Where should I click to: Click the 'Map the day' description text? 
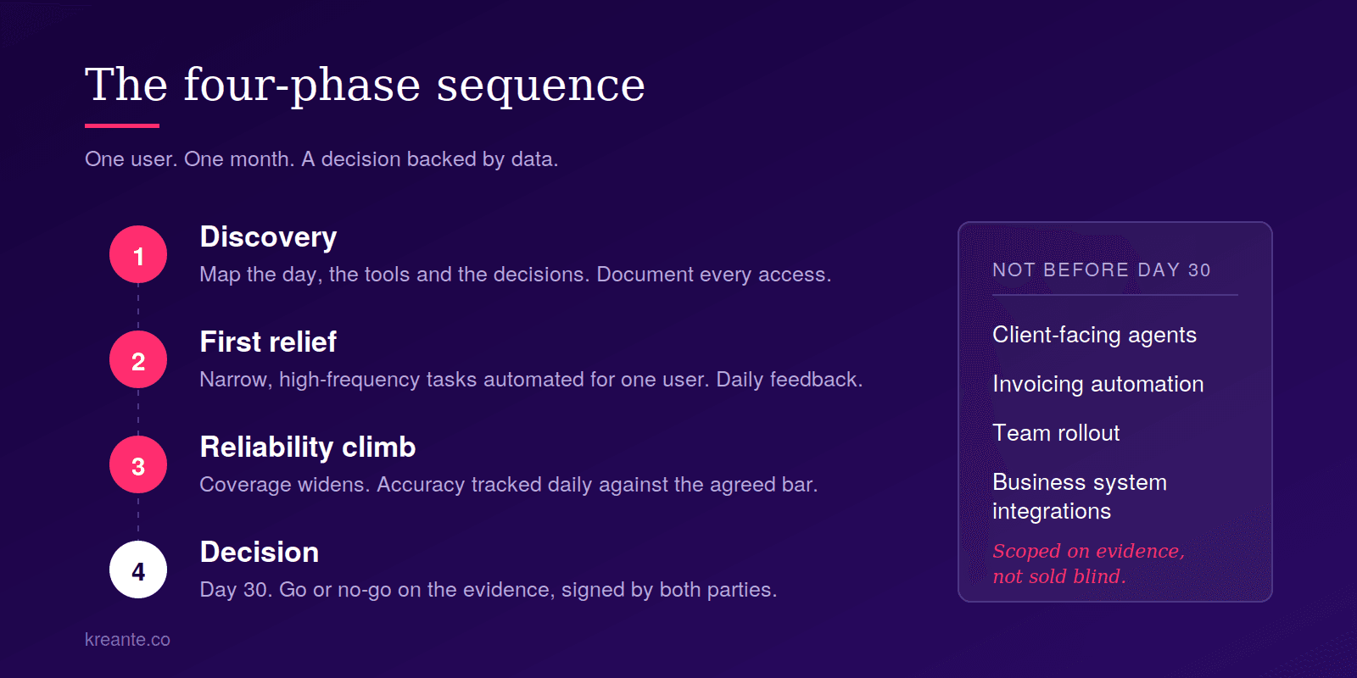515,275
